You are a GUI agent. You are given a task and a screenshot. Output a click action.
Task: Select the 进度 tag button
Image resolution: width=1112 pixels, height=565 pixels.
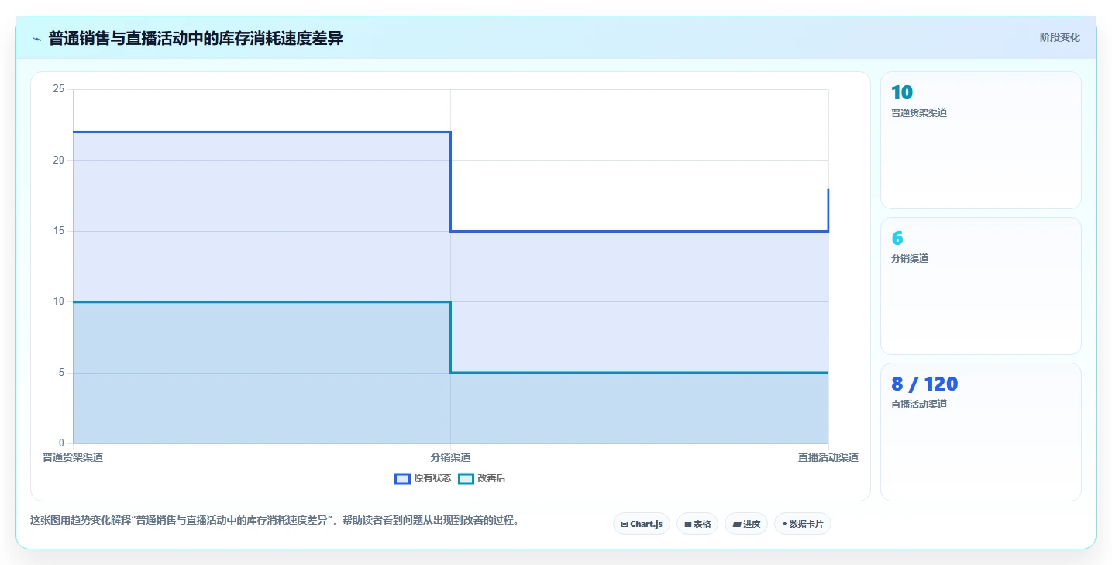(x=746, y=524)
